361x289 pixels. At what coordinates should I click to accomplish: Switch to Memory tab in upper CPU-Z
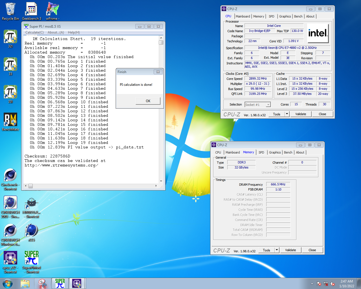(259, 16)
